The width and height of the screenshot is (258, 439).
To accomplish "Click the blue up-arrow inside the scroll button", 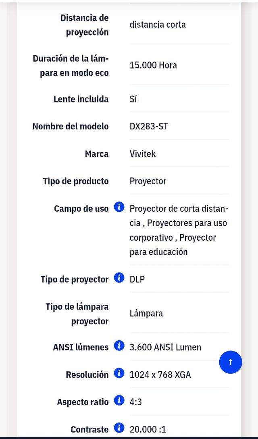I will pos(230,362).
